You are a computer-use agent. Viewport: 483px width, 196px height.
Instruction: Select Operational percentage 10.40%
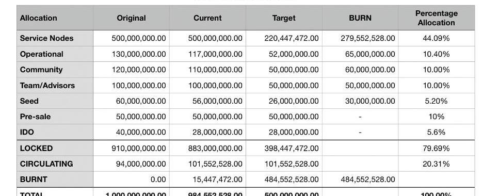click(x=436, y=54)
